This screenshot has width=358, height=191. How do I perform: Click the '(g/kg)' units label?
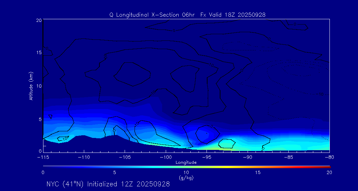click(x=186, y=178)
